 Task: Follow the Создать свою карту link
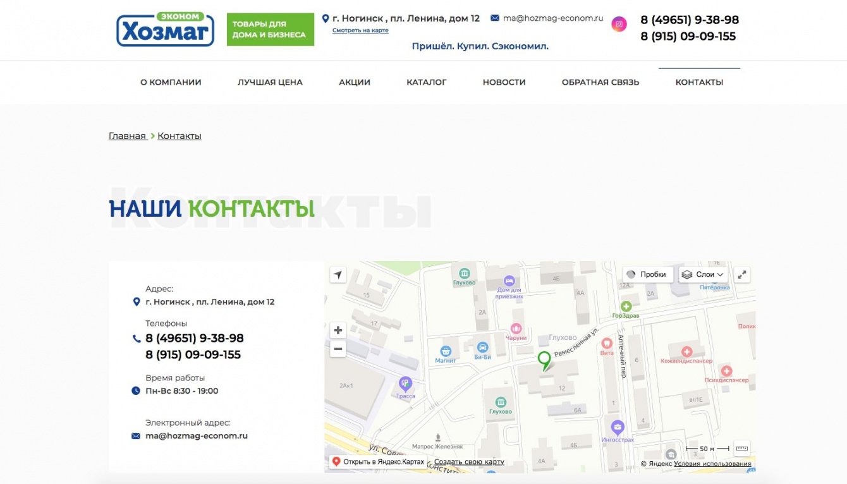[469, 462]
